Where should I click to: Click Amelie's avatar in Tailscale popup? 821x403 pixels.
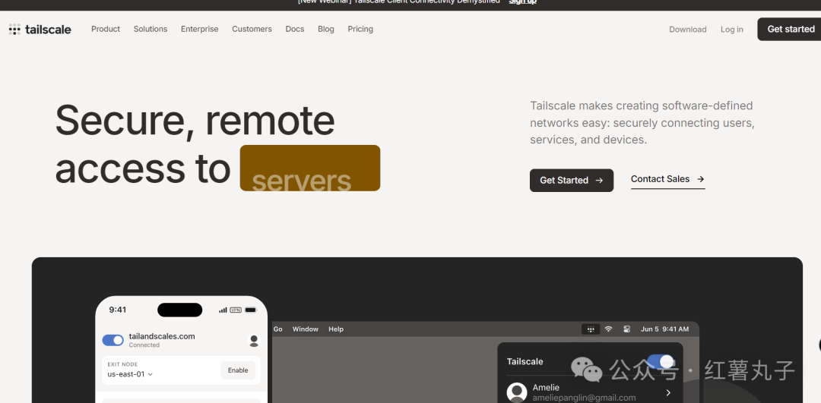click(x=517, y=392)
